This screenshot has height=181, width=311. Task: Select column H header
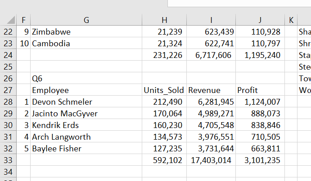[x=164, y=20]
